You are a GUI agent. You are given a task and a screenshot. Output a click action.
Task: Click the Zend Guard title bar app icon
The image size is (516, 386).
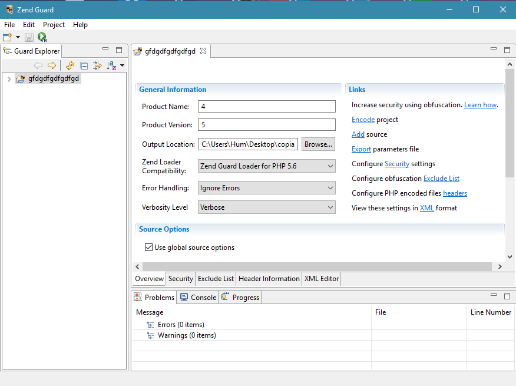[9, 9]
